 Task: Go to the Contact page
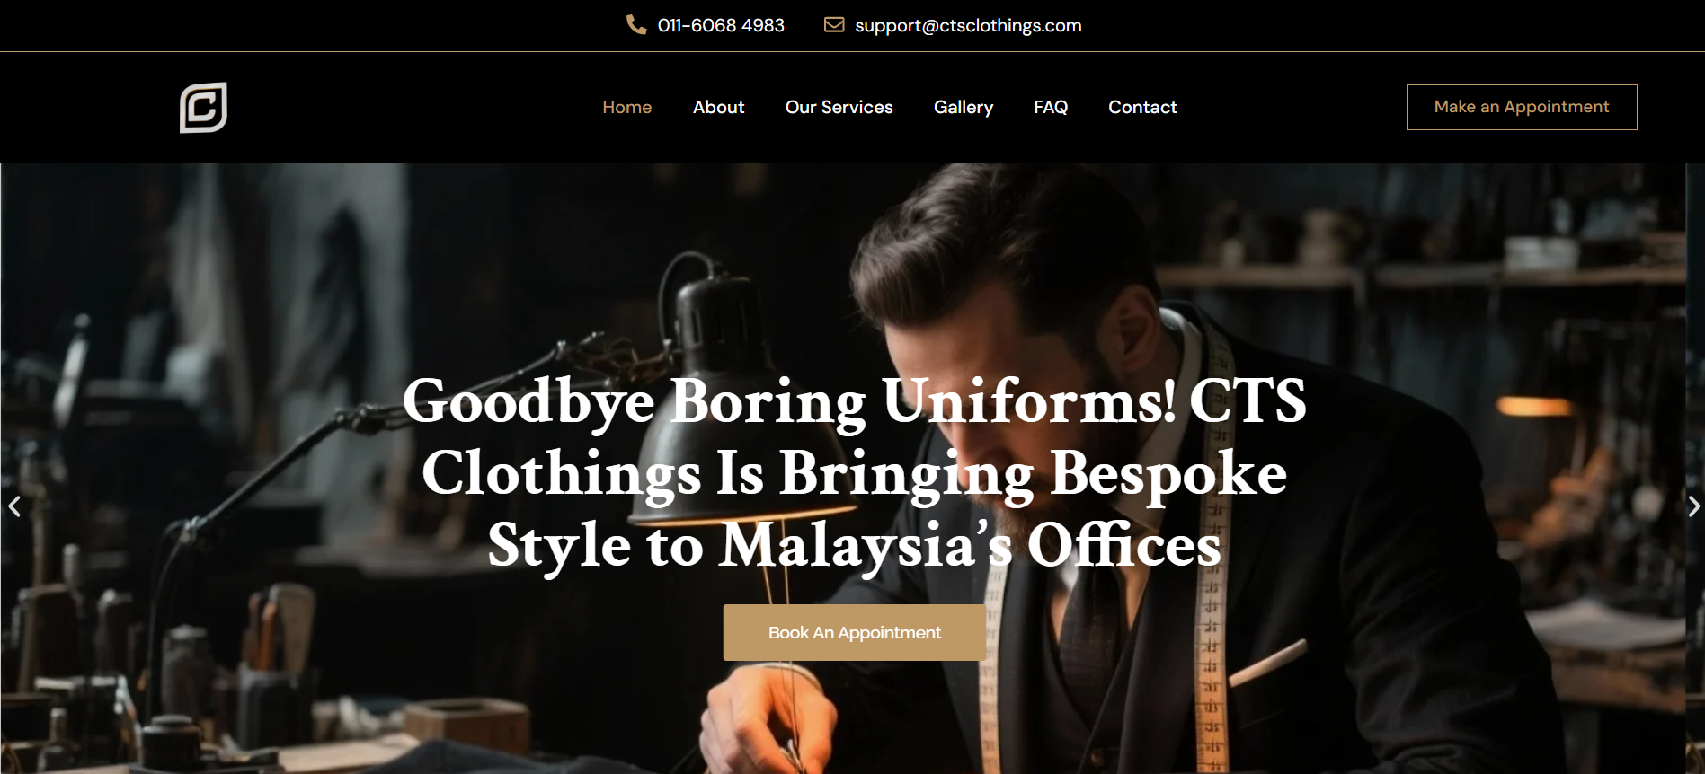coord(1142,107)
